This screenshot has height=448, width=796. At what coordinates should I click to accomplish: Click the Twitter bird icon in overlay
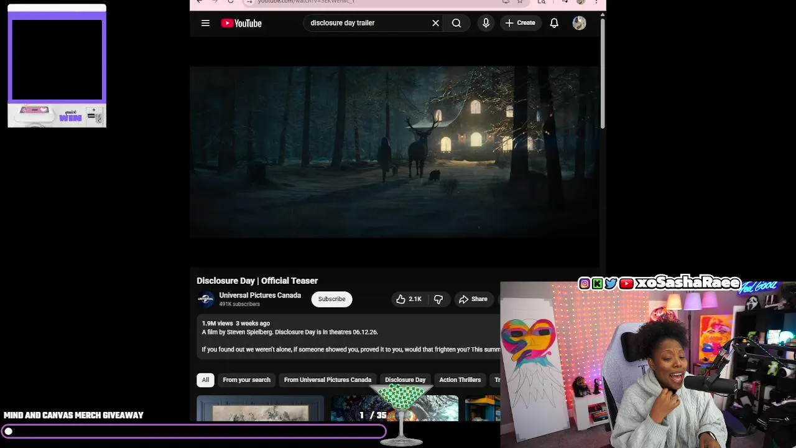pos(611,284)
